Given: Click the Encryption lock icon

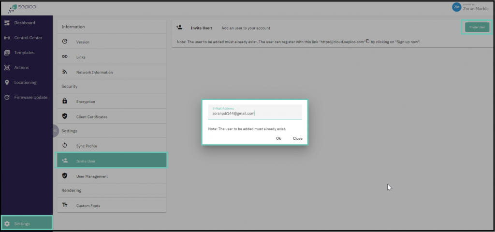Looking at the screenshot, I should 65,101.
